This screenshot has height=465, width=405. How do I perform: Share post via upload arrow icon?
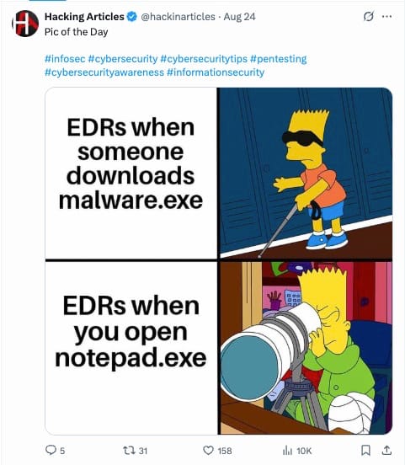pyautogui.click(x=386, y=450)
